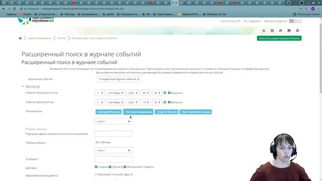Click the 'Показать меньше...' link
Screen dimensions: 322x181
pos(37,129)
